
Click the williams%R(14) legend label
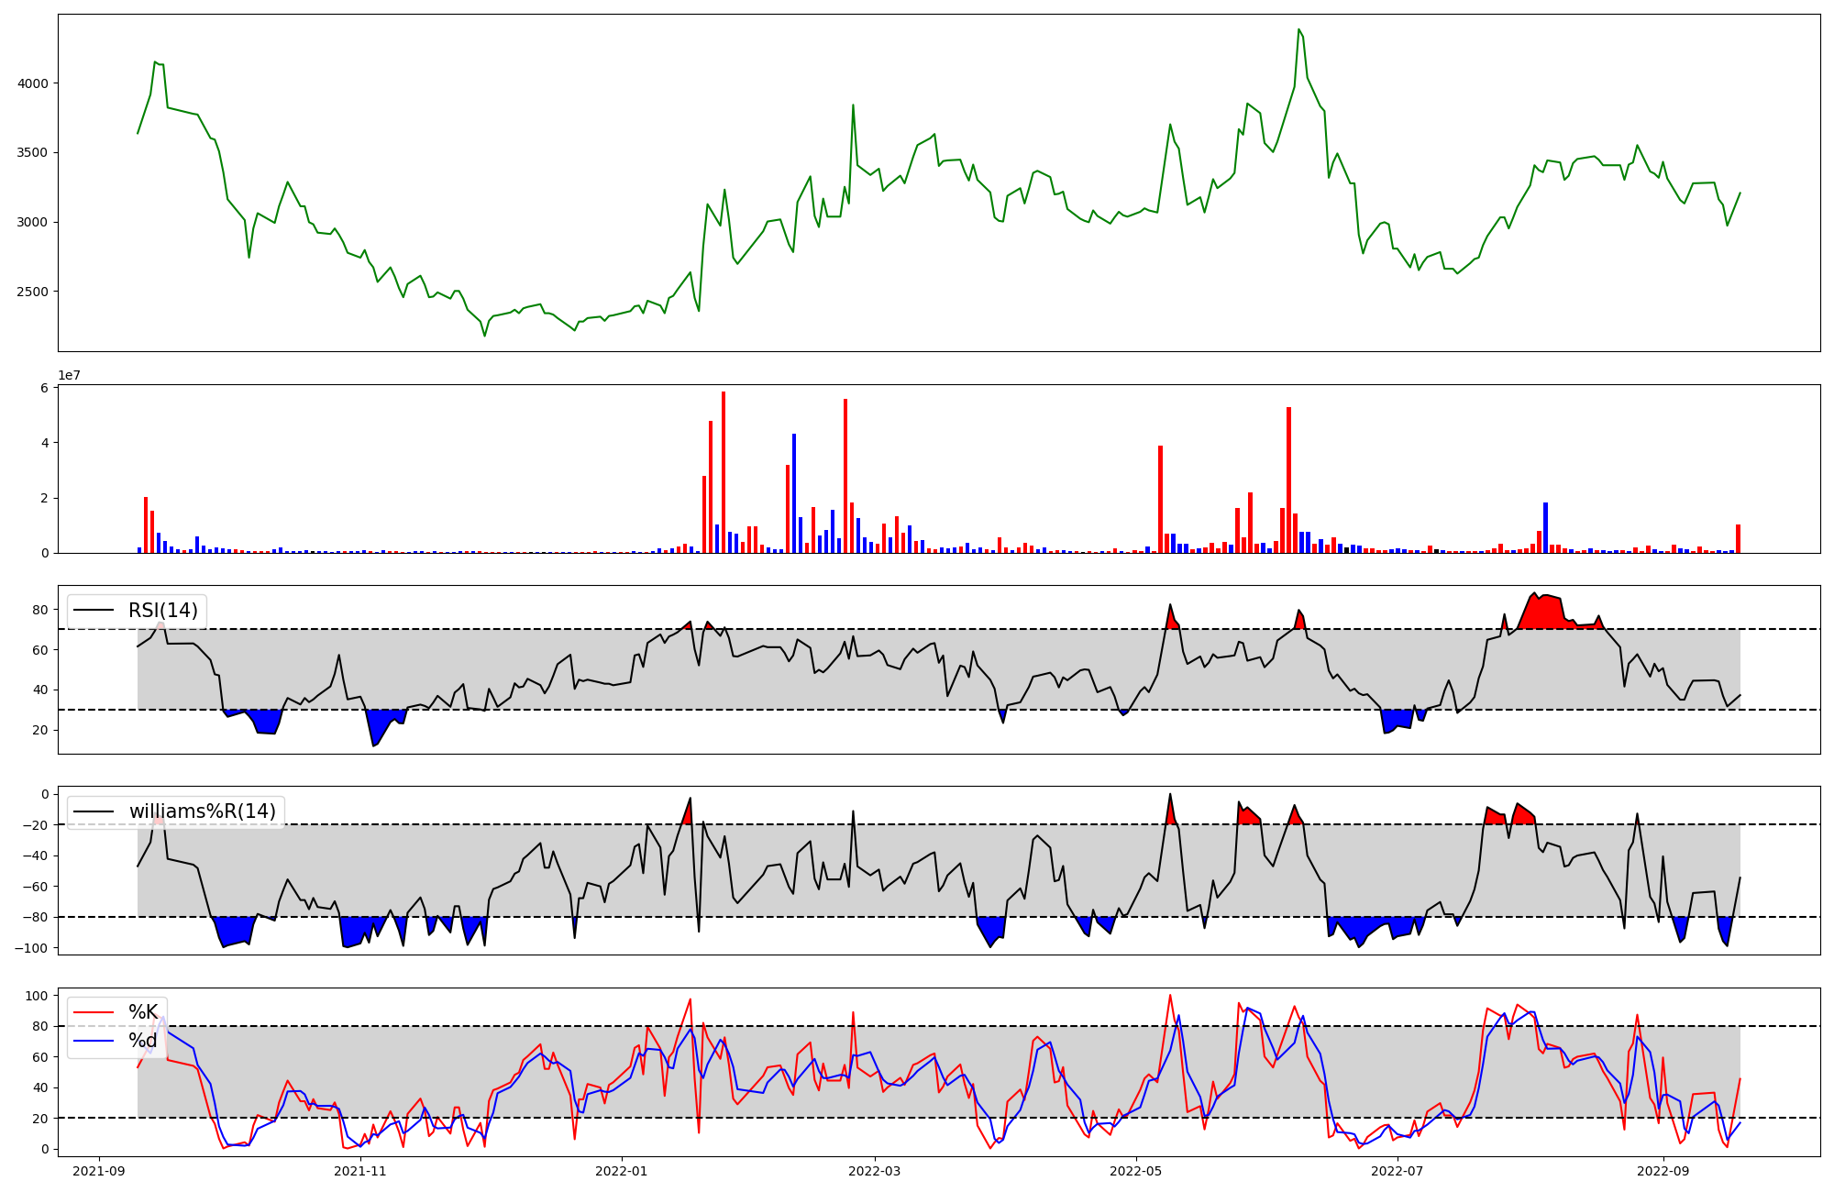click(202, 811)
